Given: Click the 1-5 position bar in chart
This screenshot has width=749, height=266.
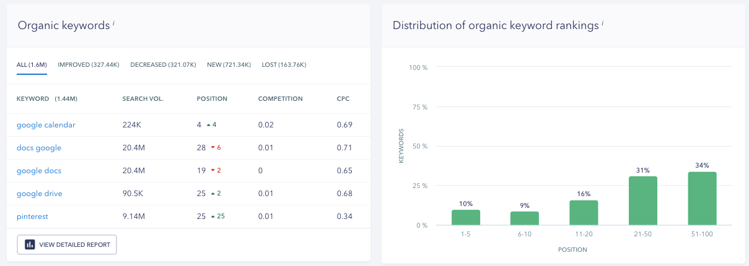Looking at the screenshot, I should point(466,217).
